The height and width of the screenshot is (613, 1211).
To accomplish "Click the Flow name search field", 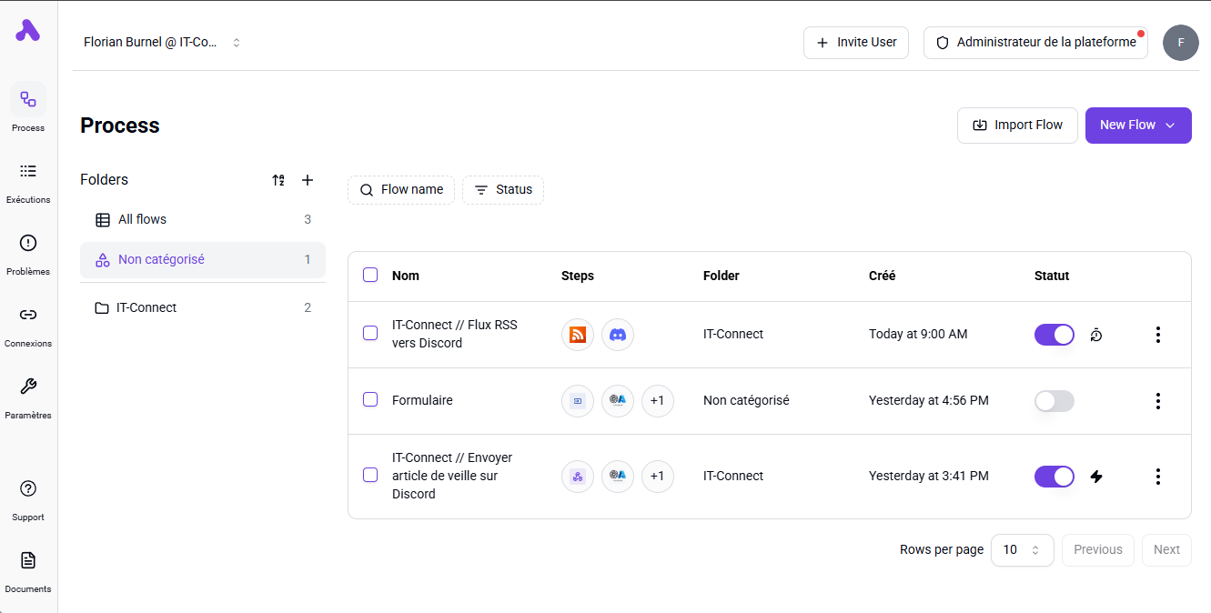I will [401, 189].
